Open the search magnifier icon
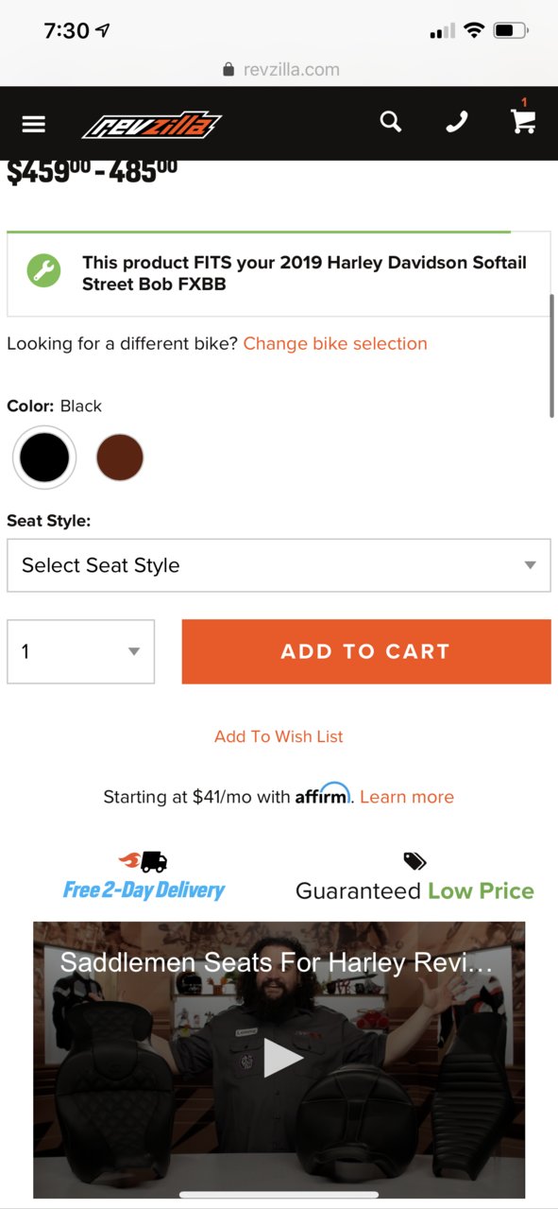Image resolution: width=558 pixels, height=1209 pixels. [391, 122]
